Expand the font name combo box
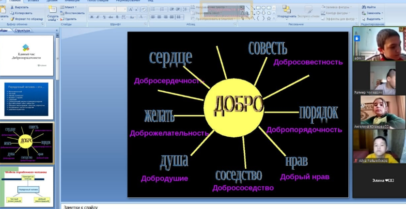The height and width of the screenshot is (209, 406). click(x=114, y=9)
